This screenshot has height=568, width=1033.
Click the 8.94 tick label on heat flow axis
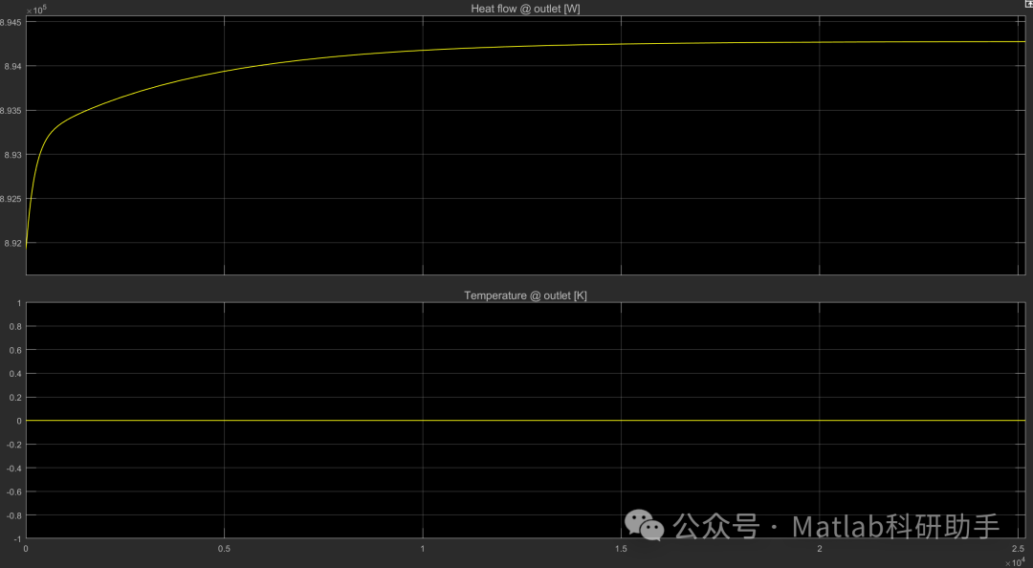pyautogui.click(x=12, y=66)
